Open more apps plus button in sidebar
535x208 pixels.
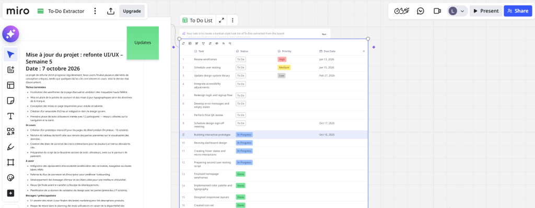click(x=10, y=193)
